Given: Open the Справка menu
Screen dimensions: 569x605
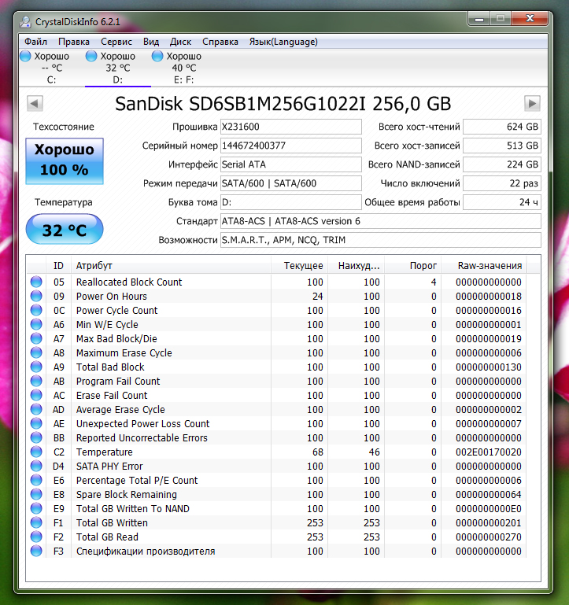Looking at the screenshot, I should pos(220,42).
